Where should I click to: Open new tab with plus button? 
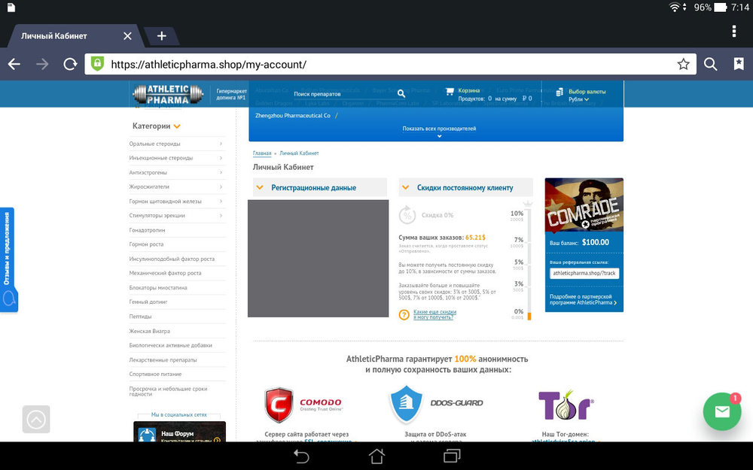coord(161,36)
